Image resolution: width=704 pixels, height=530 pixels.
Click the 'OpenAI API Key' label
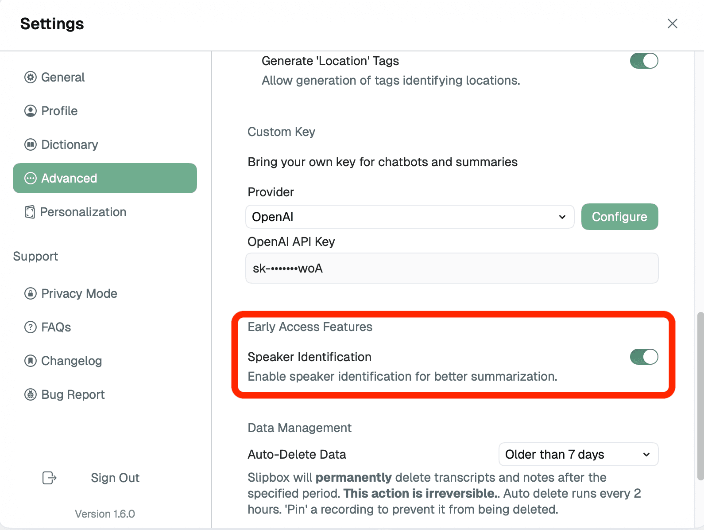[x=291, y=242]
